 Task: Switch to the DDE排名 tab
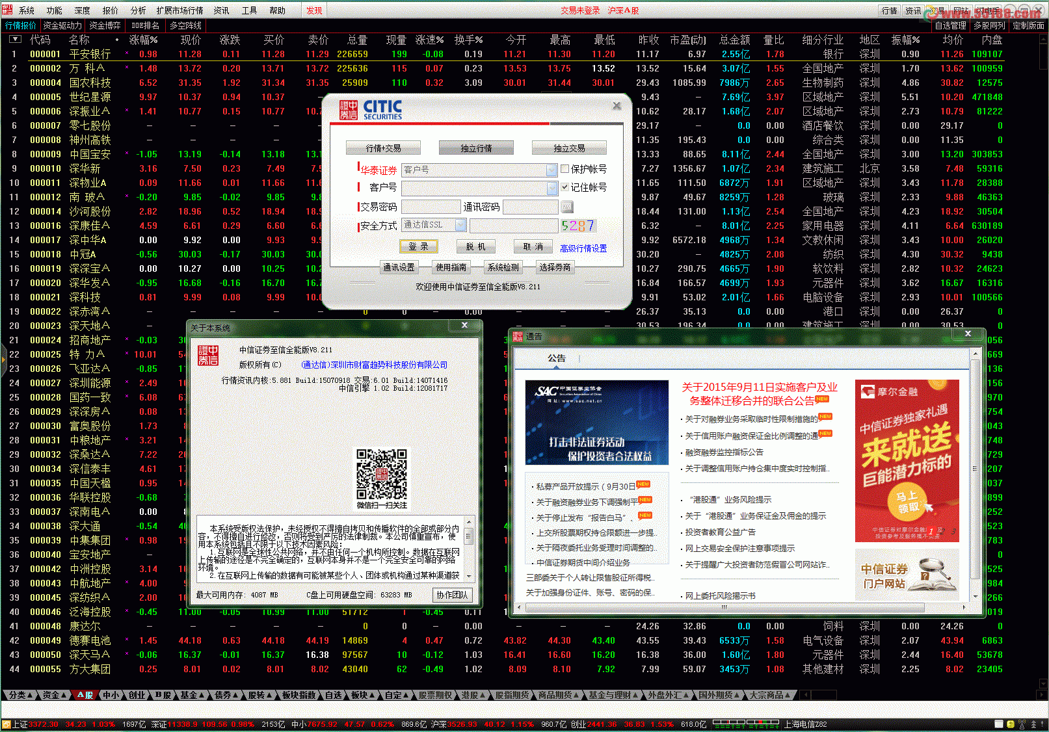[x=145, y=25]
